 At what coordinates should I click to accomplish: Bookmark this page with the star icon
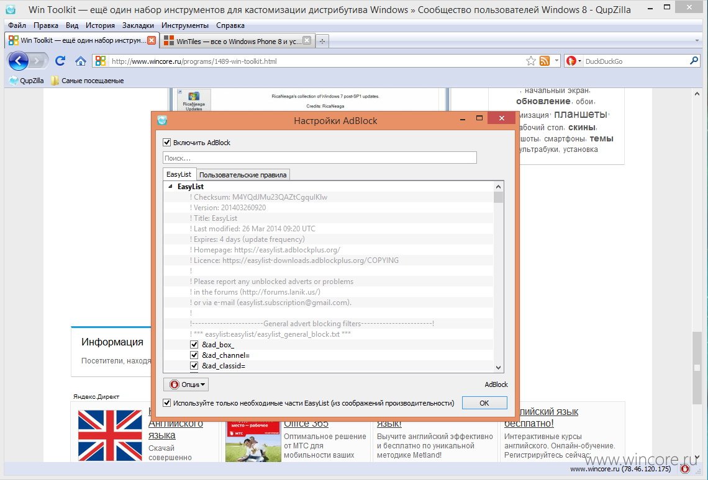click(x=531, y=61)
